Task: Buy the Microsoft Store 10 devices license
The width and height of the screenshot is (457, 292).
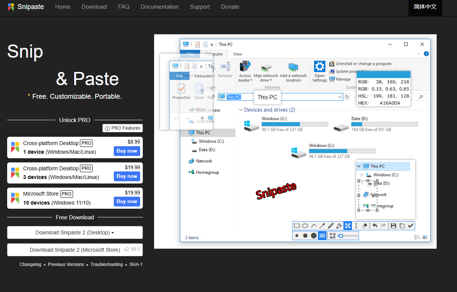Action: [127, 202]
